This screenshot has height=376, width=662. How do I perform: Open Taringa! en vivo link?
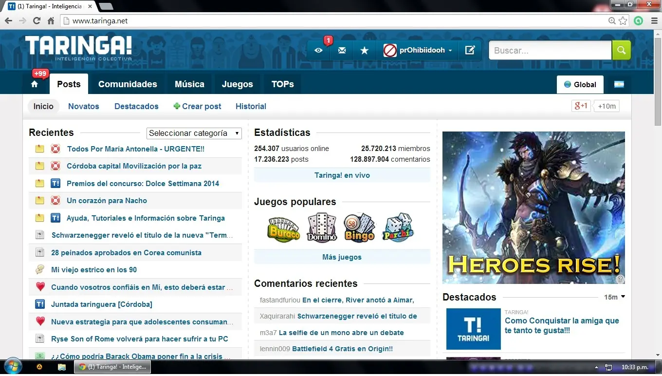pos(342,175)
